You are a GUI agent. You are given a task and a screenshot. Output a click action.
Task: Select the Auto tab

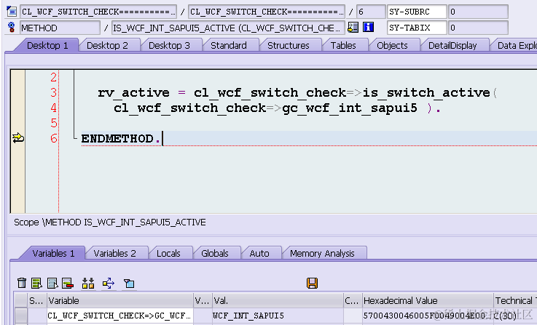click(259, 253)
